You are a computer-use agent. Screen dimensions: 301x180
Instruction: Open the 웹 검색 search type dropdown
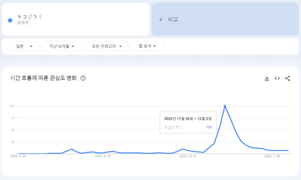point(147,46)
